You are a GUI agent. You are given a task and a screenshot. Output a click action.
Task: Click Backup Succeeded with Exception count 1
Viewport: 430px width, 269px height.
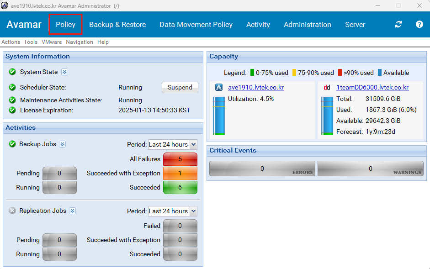point(180,173)
